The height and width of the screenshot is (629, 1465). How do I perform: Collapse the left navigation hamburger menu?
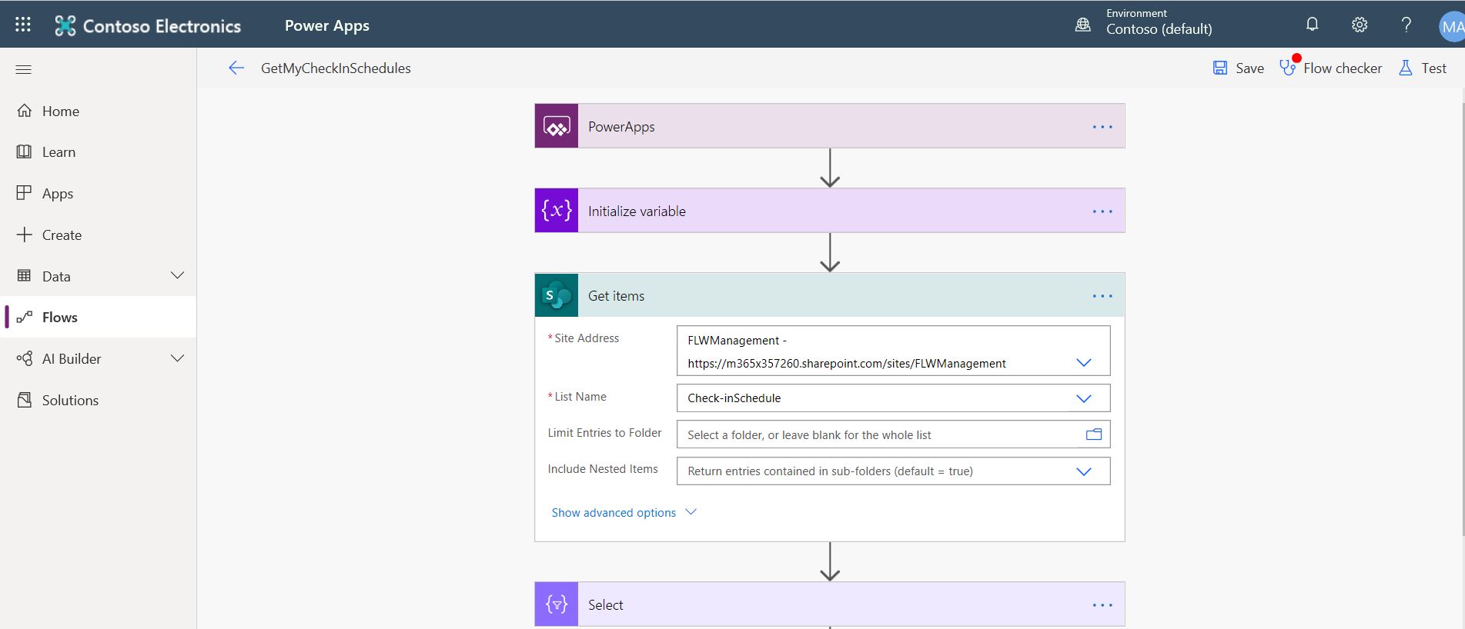[24, 69]
